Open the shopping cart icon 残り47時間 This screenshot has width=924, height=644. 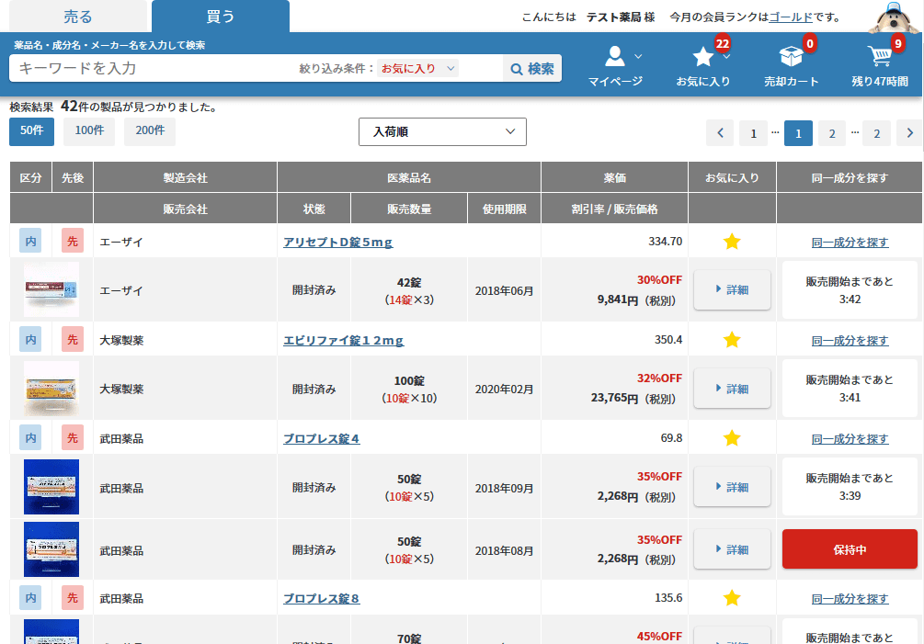coord(879,56)
